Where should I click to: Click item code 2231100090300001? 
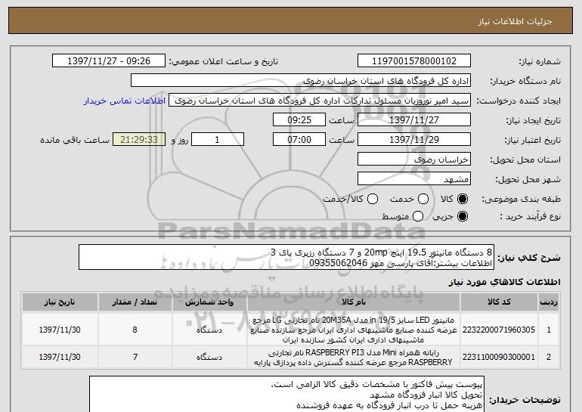(x=499, y=357)
